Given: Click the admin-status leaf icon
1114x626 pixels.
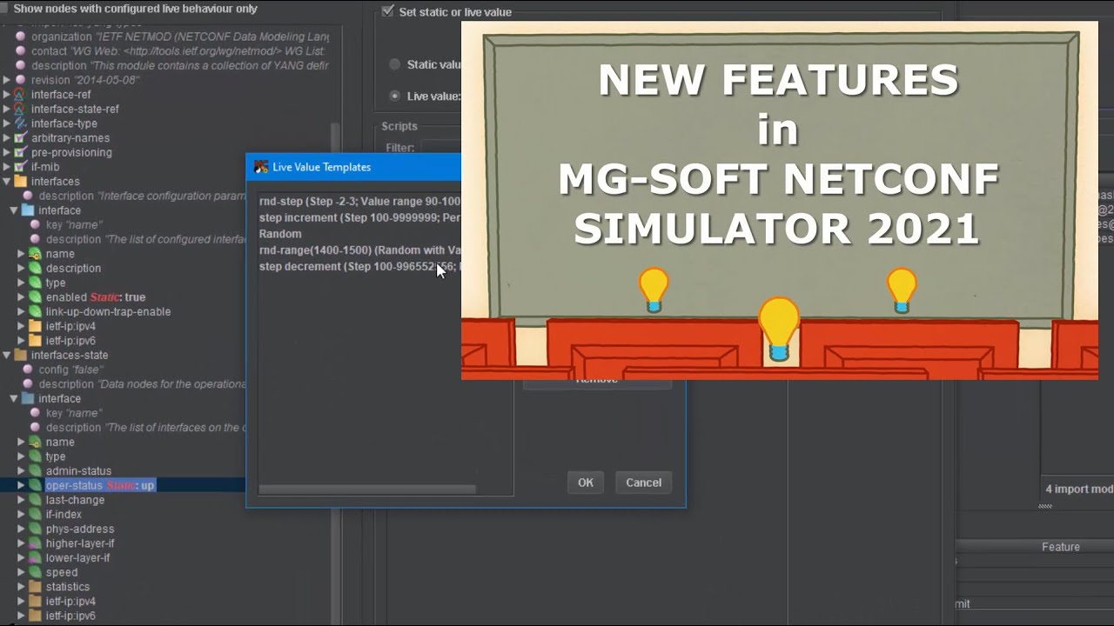Looking at the screenshot, I should [x=35, y=471].
